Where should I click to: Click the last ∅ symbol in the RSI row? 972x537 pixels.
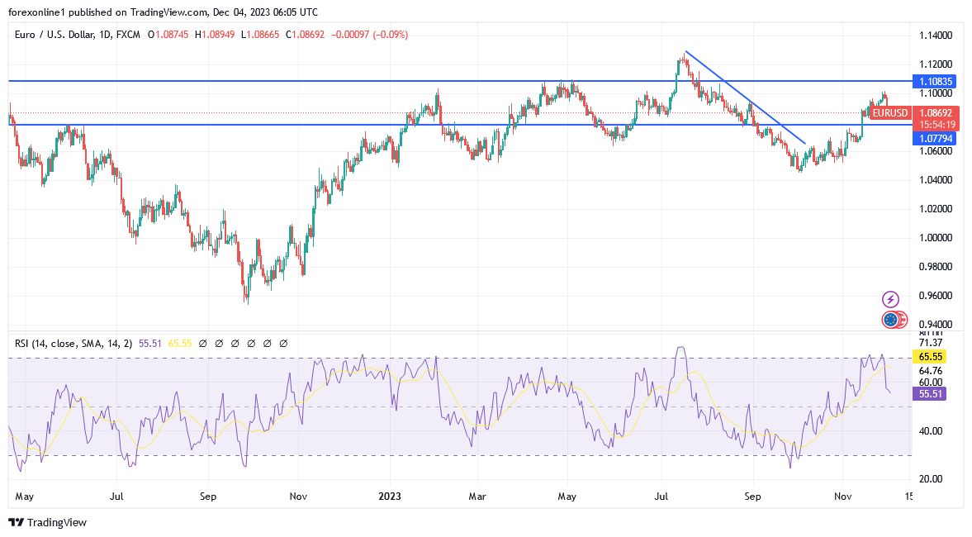click(284, 341)
